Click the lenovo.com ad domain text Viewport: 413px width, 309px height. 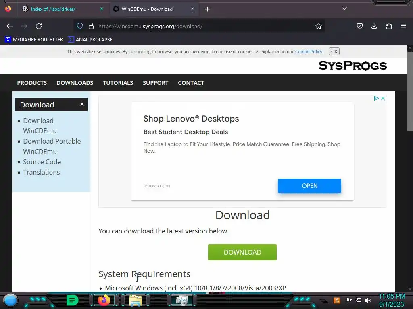156,186
